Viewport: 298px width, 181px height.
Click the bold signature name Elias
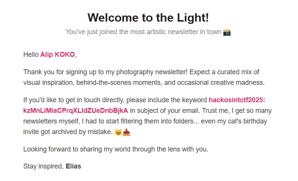click(x=73, y=166)
